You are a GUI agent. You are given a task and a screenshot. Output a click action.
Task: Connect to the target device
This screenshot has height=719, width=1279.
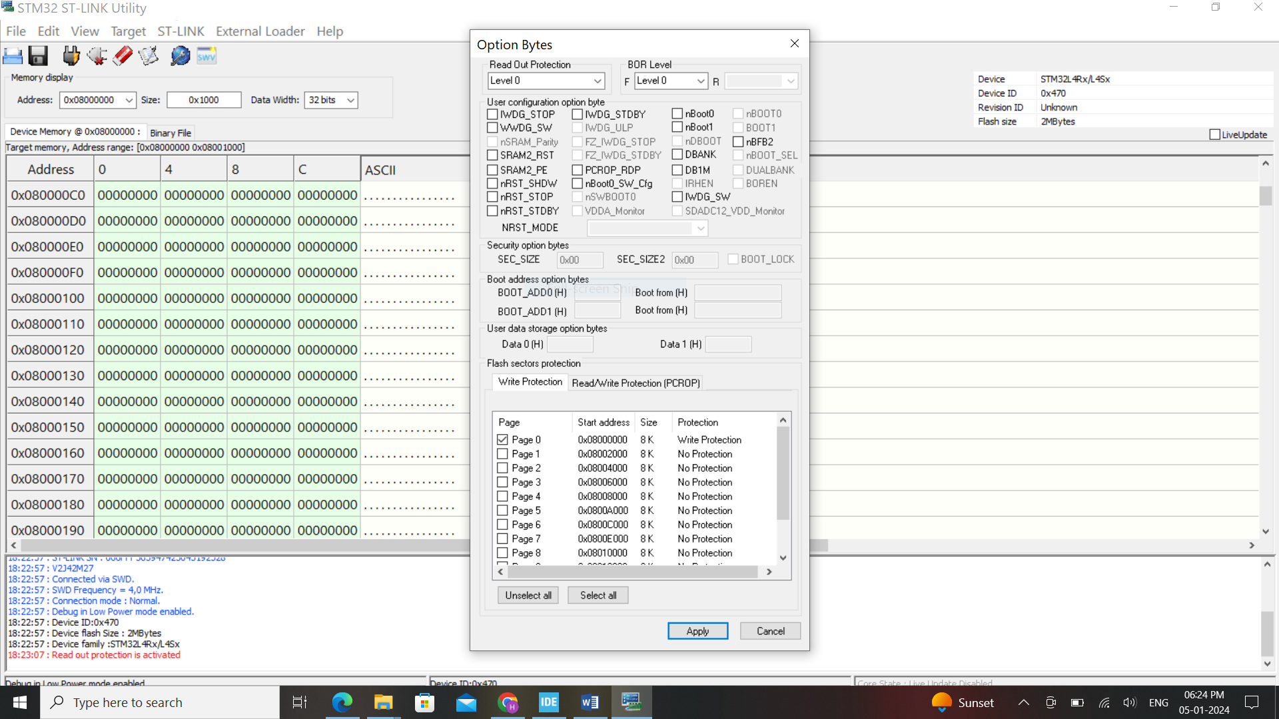pos(71,55)
